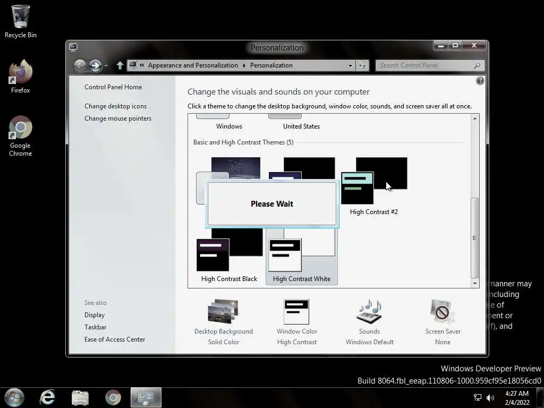Open Windows Explorer from taskbar

(x=80, y=397)
